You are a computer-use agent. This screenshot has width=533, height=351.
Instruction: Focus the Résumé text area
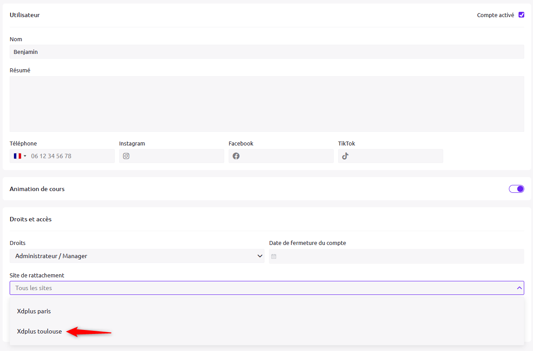pyautogui.click(x=266, y=104)
